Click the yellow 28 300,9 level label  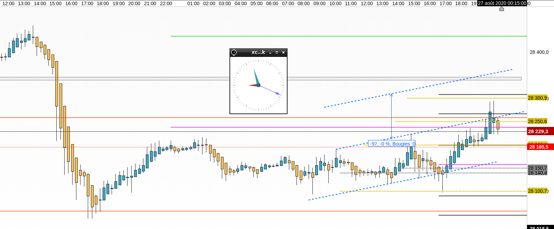537,98
